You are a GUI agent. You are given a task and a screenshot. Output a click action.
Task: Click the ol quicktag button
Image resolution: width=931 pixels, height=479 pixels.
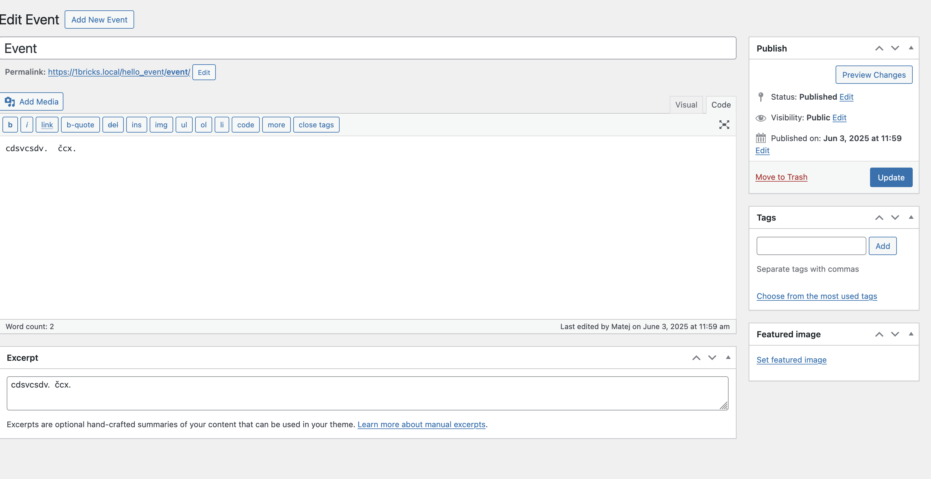pos(203,125)
